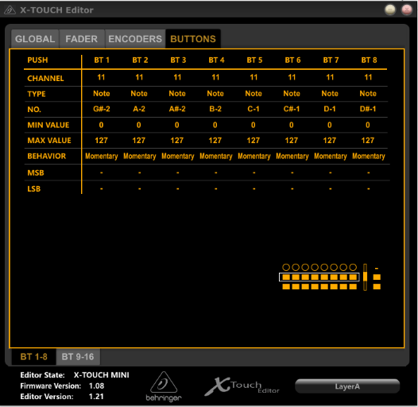
Task: Click the Behringer logo
Action: 164,386
